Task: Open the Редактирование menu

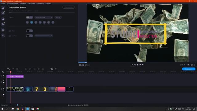Action: click(x=12, y=3)
